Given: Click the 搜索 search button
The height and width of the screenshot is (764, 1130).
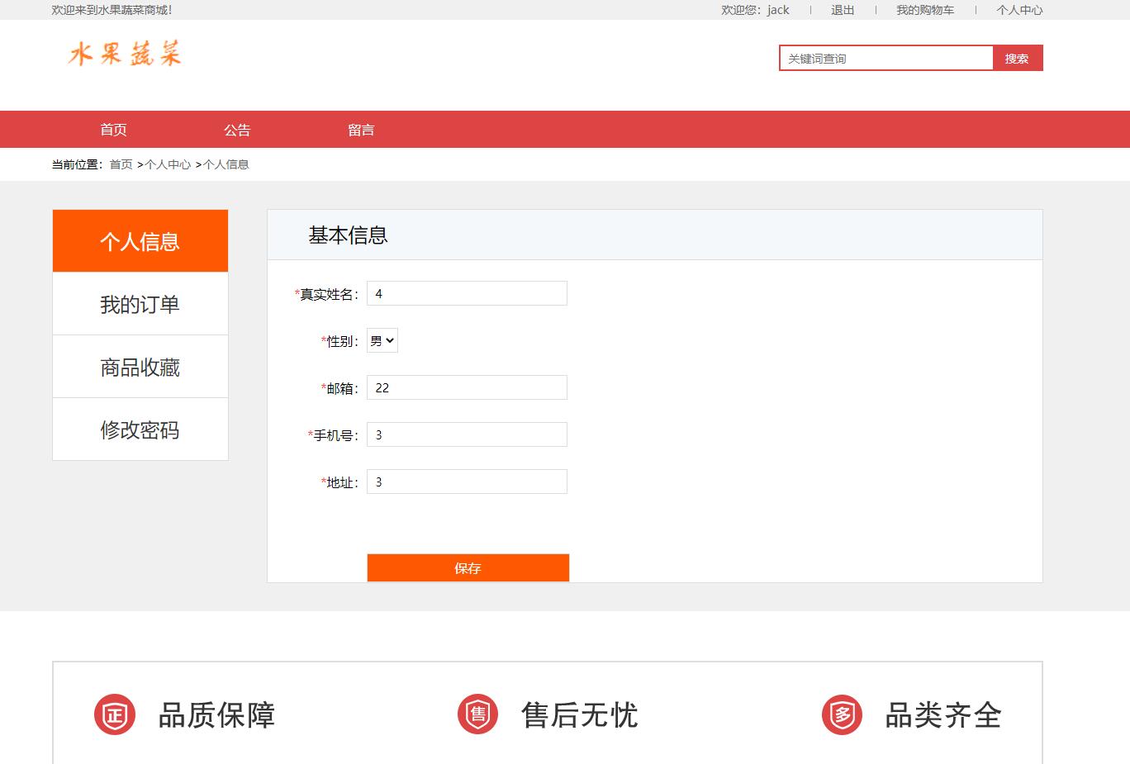Looking at the screenshot, I should pos(1018,58).
